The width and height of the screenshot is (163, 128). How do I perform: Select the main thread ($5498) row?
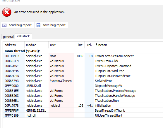coord(22,51)
